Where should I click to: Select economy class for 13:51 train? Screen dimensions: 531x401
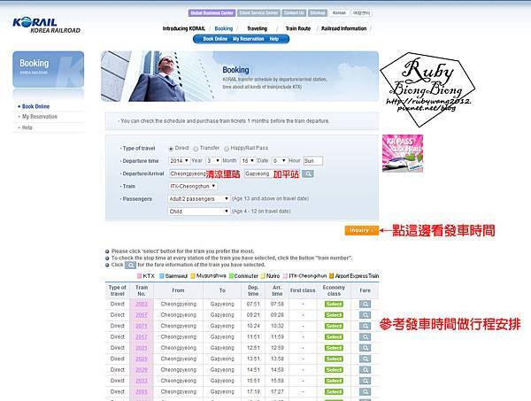(334, 359)
